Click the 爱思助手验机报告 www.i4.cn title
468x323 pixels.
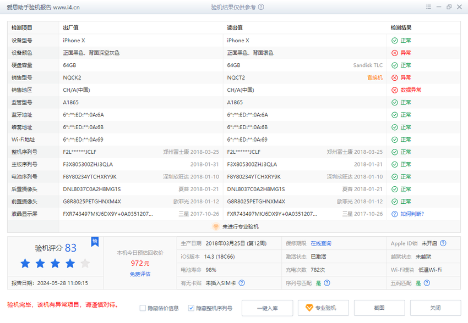pyautogui.click(x=43, y=8)
